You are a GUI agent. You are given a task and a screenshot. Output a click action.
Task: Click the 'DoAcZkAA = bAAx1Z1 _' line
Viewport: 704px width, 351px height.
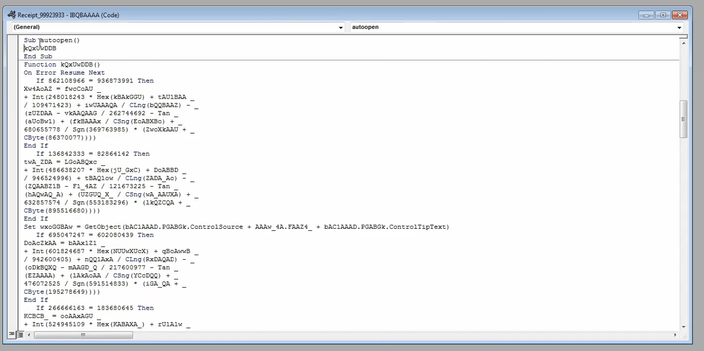coord(64,243)
